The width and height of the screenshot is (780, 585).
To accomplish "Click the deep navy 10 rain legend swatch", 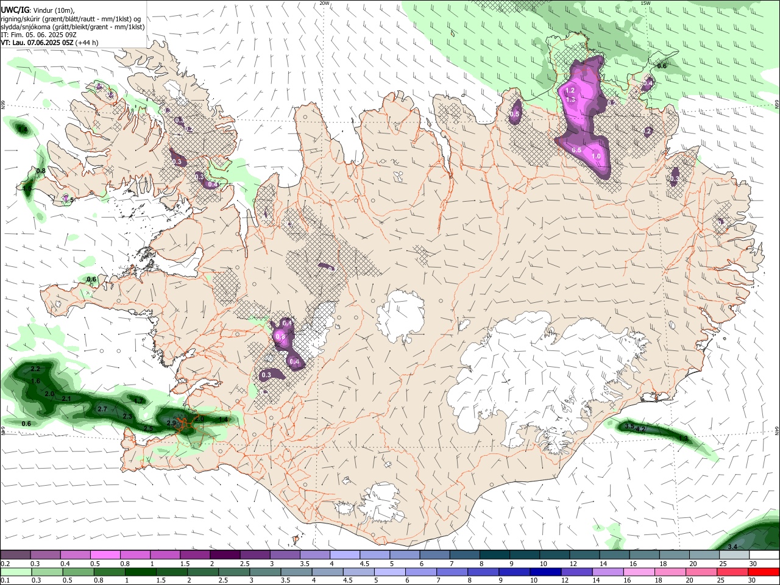I will click(545, 572).
